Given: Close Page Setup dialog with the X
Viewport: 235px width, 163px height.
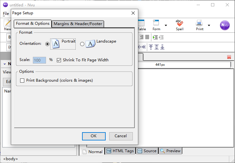Looking at the screenshot, I should 133,13.
